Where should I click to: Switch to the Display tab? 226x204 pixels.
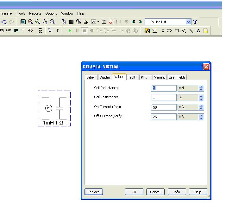[105, 77]
